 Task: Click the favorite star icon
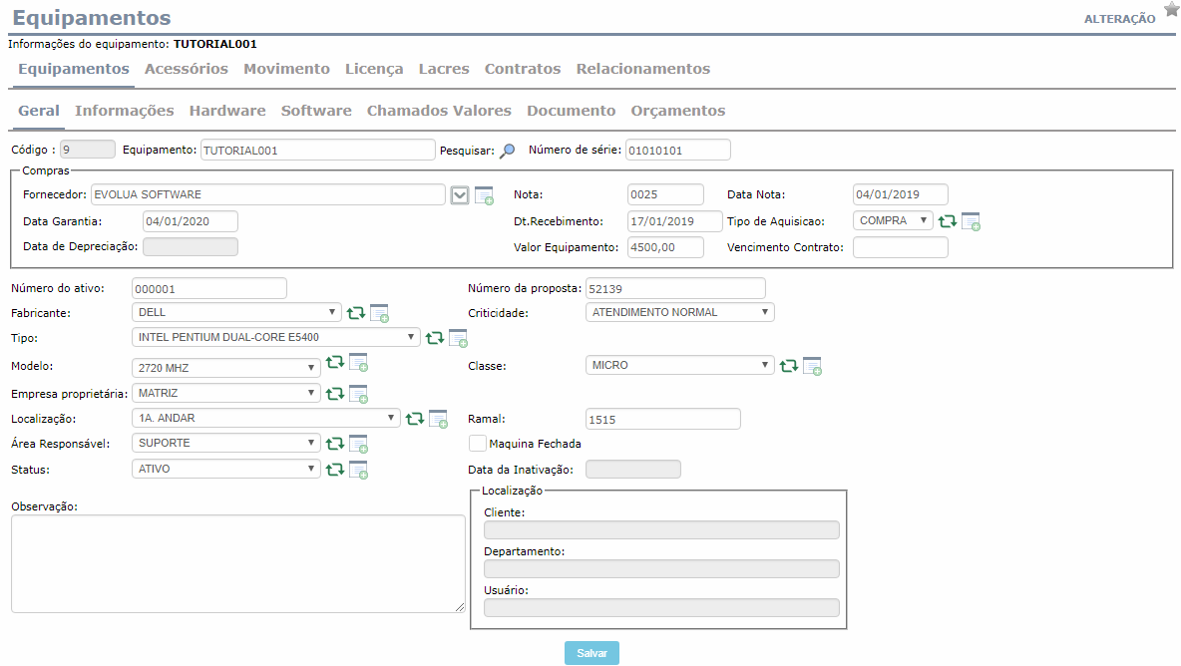pos(1171,10)
